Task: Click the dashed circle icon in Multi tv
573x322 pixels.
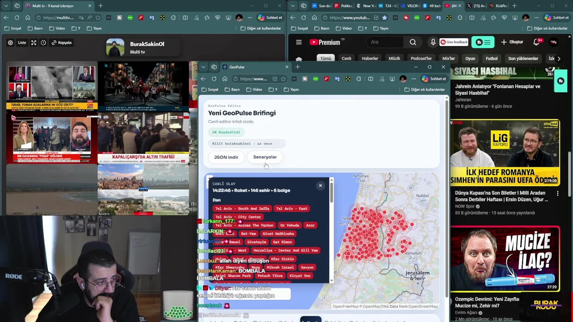Action: pos(43,42)
